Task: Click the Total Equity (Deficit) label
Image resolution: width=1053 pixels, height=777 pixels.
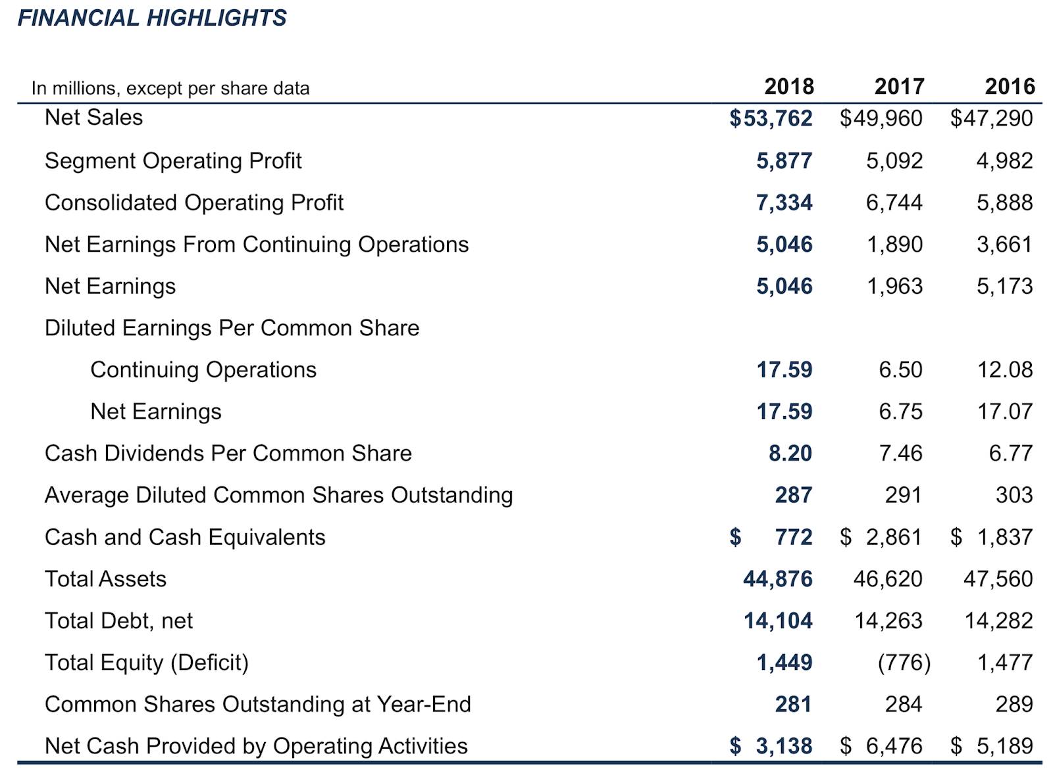Action: (147, 663)
